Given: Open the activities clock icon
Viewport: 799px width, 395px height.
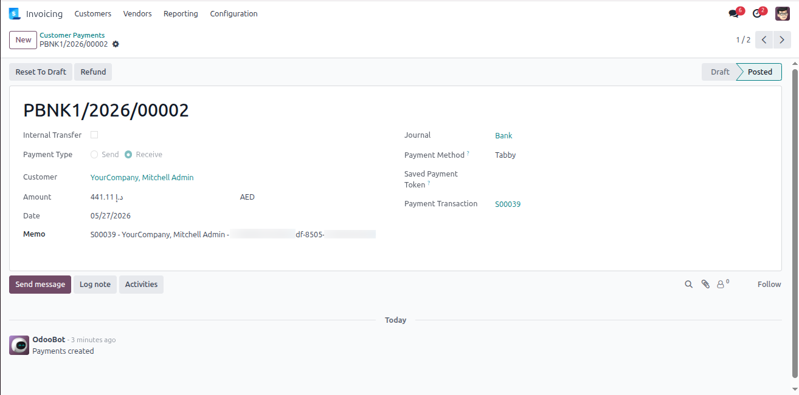Looking at the screenshot, I should pyautogui.click(x=757, y=13).
